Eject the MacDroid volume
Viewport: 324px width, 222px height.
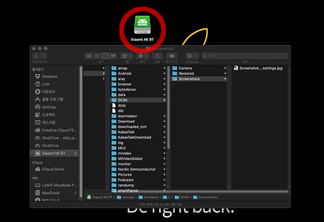(x=75, y=193)
